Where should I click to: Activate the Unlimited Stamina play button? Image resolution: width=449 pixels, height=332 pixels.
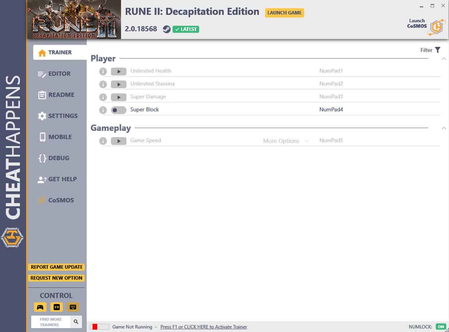[119, 84]
